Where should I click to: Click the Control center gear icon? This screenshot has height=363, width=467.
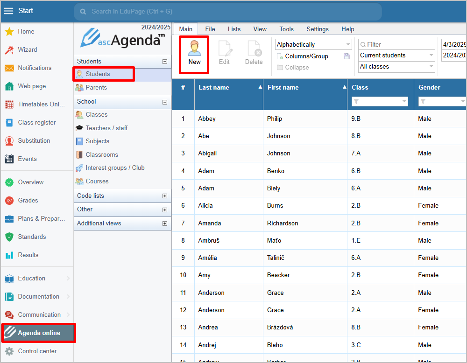point(9,351)
